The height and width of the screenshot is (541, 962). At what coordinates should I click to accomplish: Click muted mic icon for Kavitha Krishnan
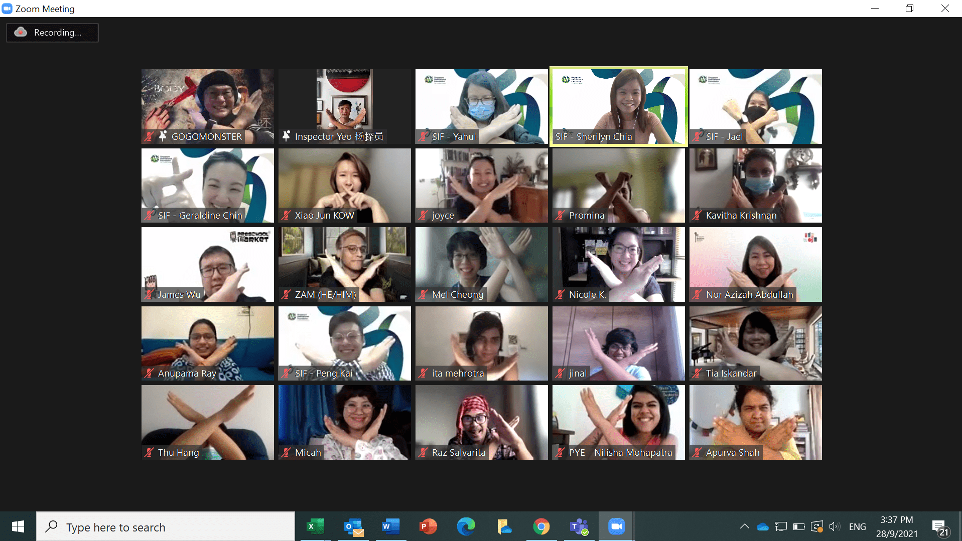[x=697, y=215]
